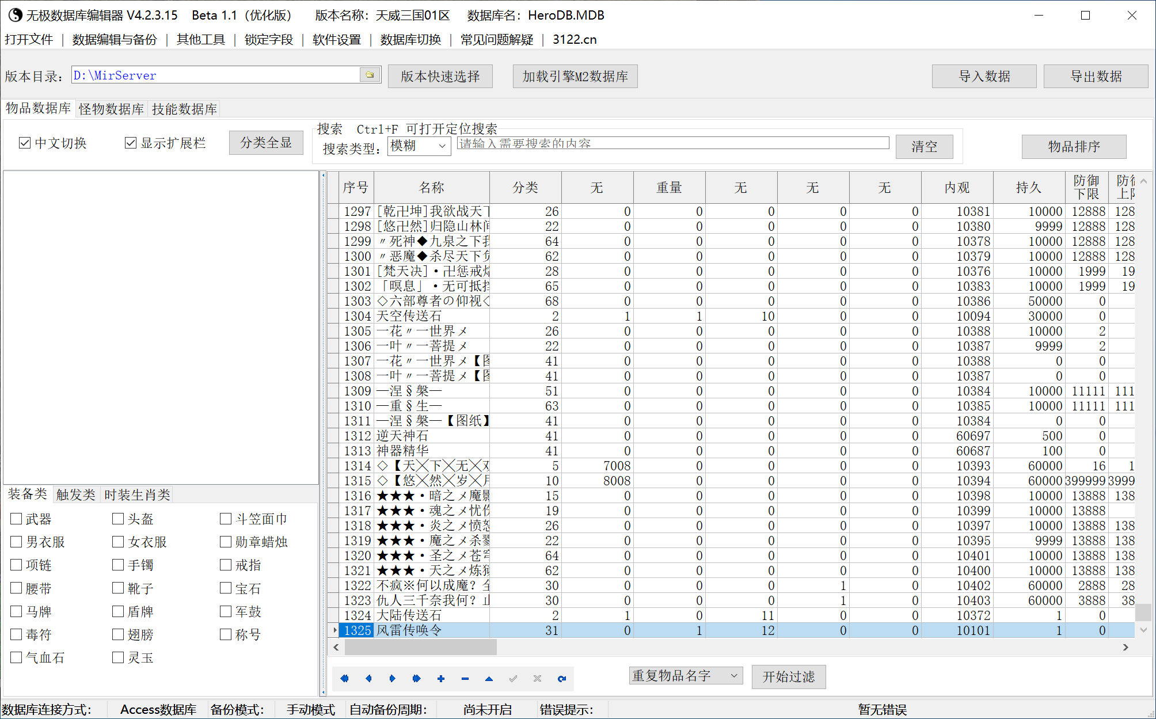Click the 版本目录 path field

[x=215, y=75]
